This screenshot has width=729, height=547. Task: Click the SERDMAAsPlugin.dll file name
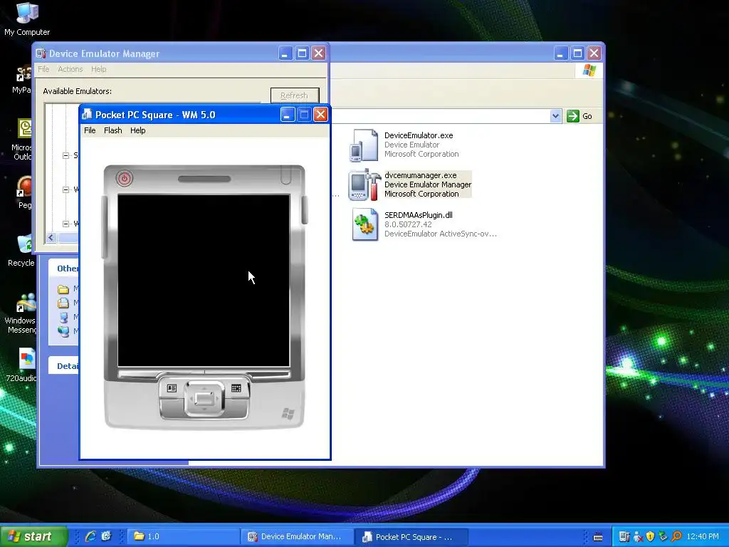tap(419, 215)
